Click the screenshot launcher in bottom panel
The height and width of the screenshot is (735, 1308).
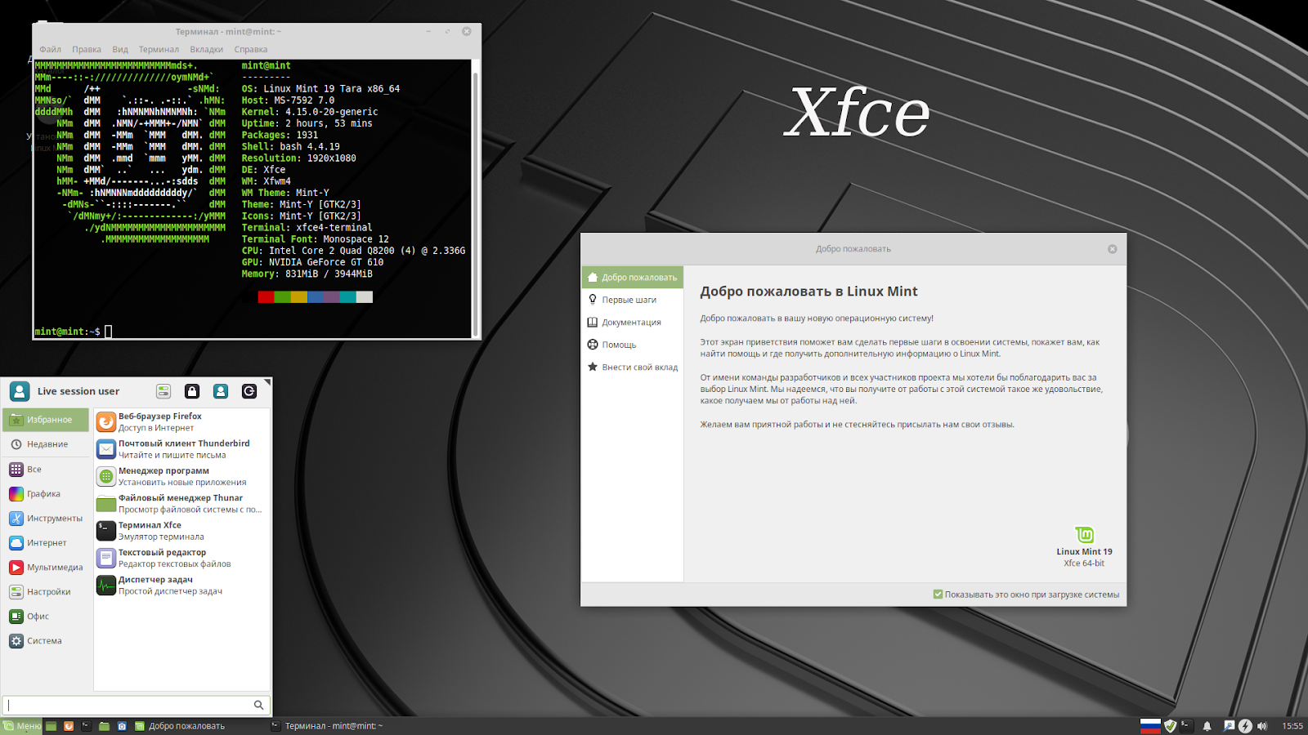[122, 726]
